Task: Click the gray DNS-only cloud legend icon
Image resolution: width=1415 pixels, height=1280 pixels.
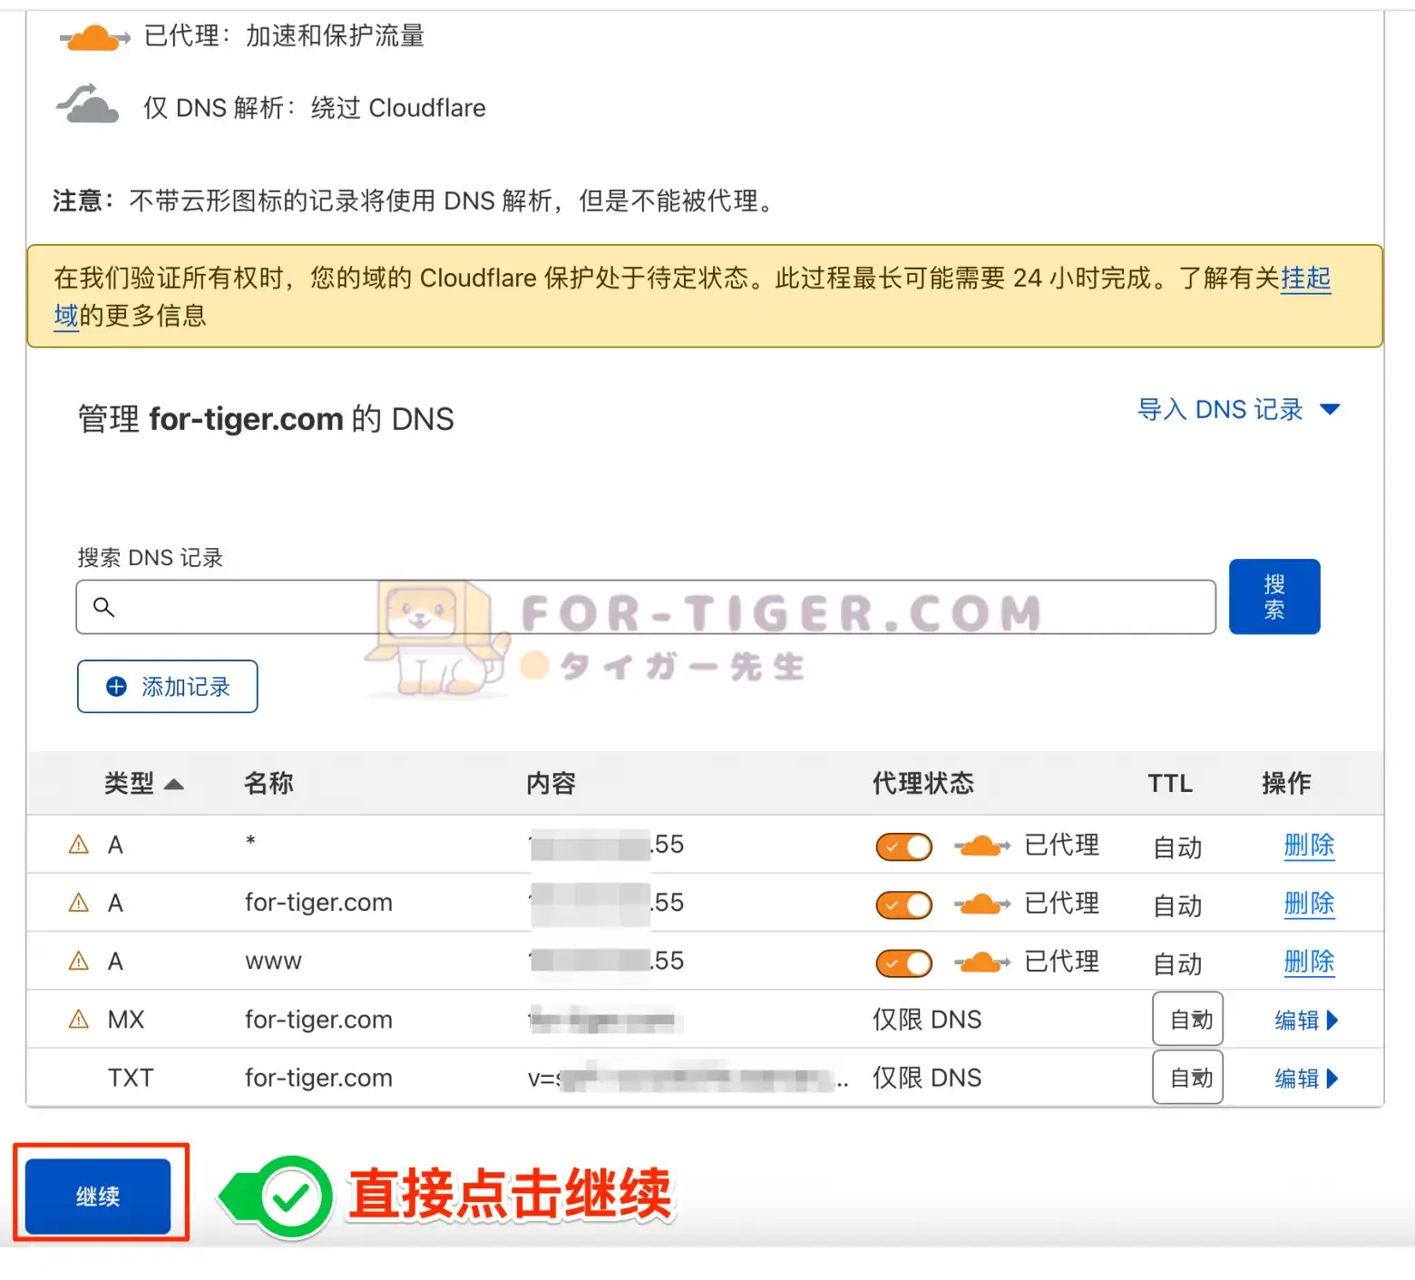Action: point(87,103)
